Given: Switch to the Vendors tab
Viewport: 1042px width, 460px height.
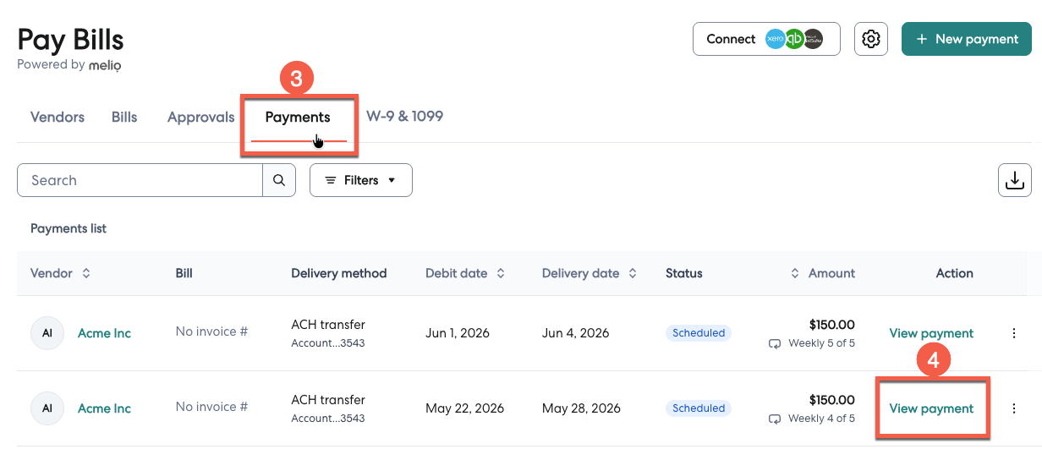Looking at the screenshot, I should [58, 117].
